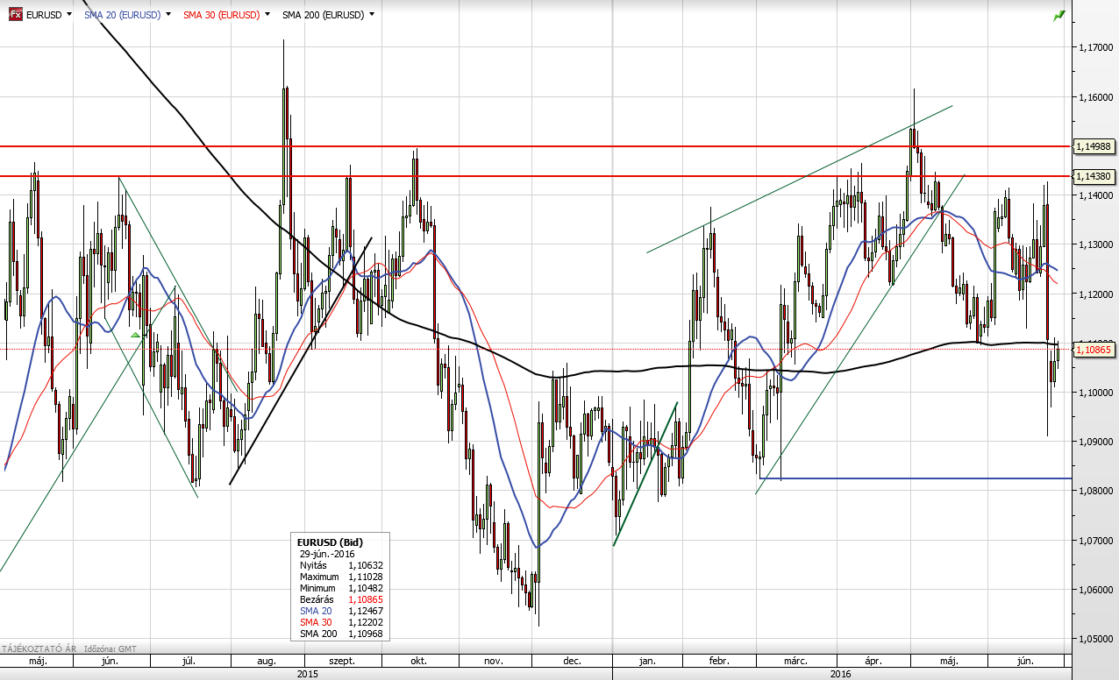This screenshot has width=1119, height=680.
Task: Open the EURUSD instrument dropdown arrow
Action: pyautogui.click(x=68, y=15)
